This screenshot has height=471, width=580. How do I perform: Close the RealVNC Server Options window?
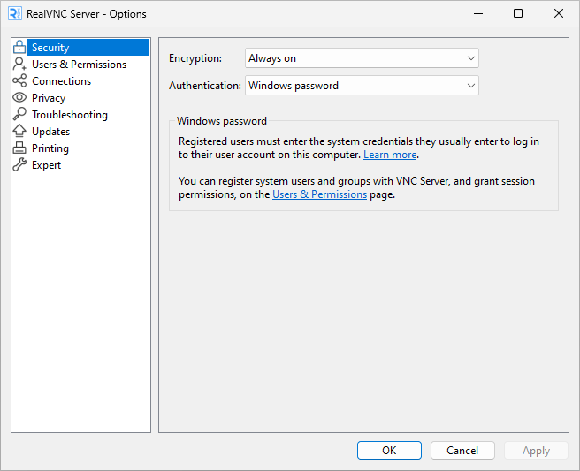pyautogui.click(x=559, y=13)
